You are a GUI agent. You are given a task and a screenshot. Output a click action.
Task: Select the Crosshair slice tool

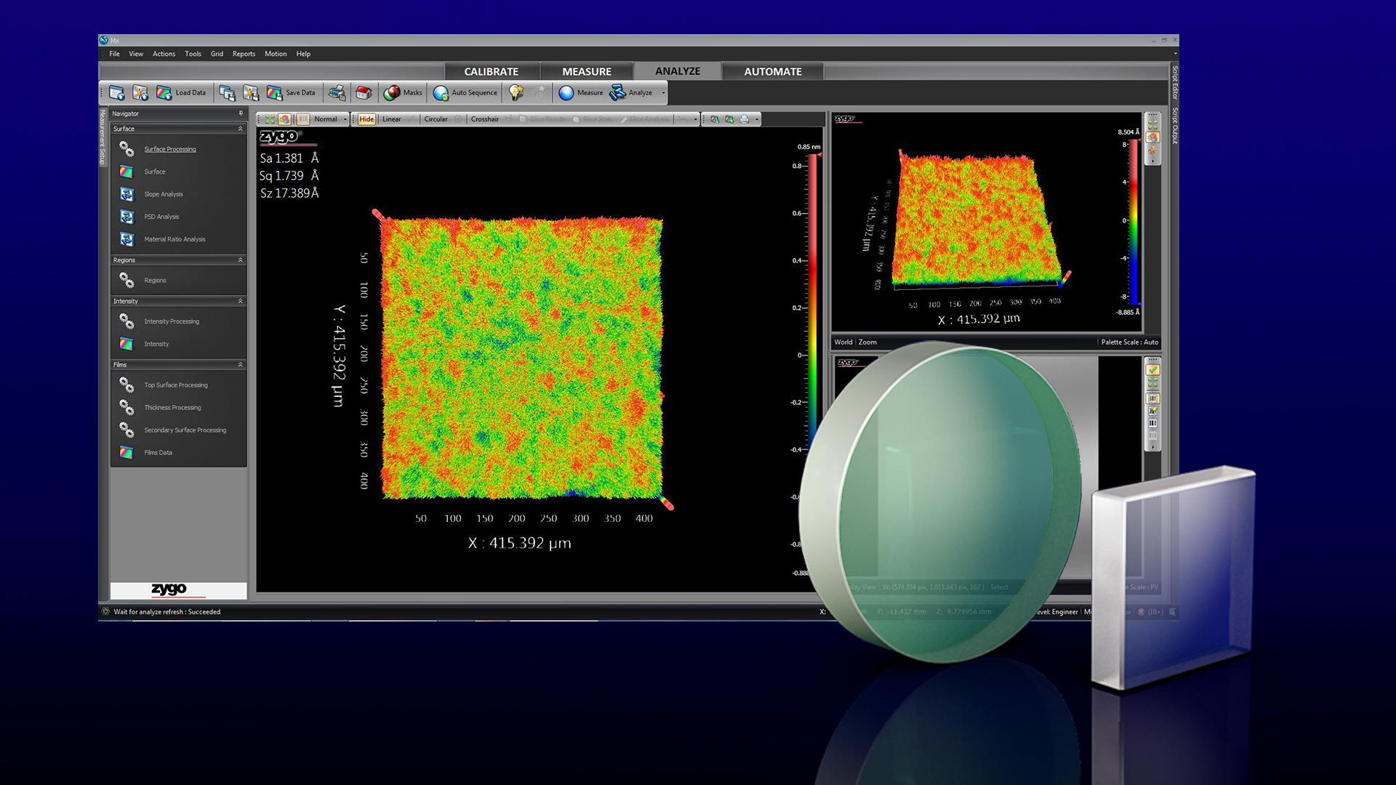click(x=484, y=119)
